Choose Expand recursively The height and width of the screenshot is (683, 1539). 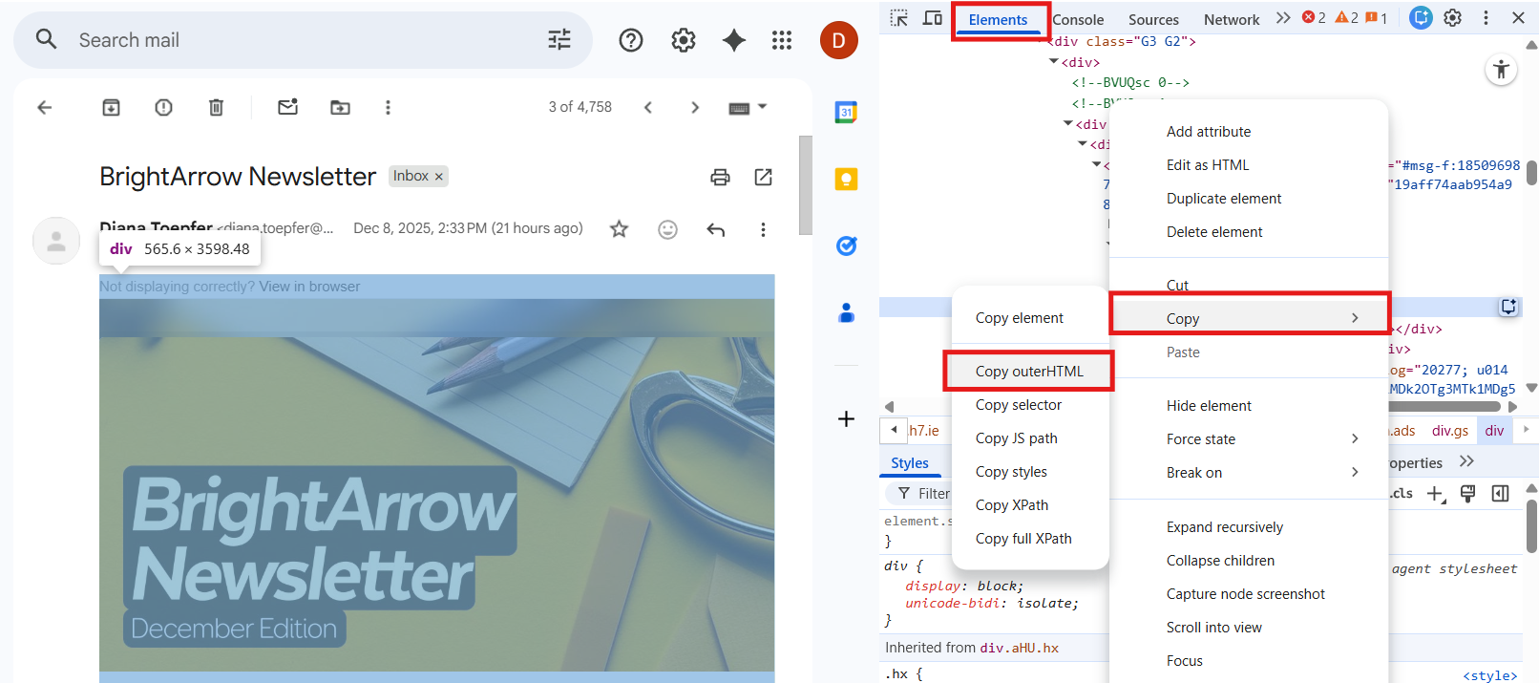(1249, 527)
